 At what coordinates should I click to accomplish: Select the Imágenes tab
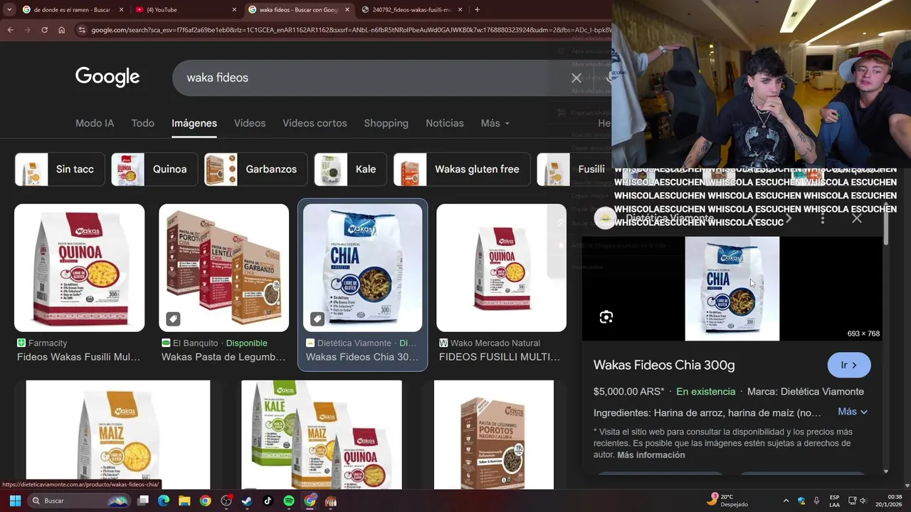pos(194,123)
